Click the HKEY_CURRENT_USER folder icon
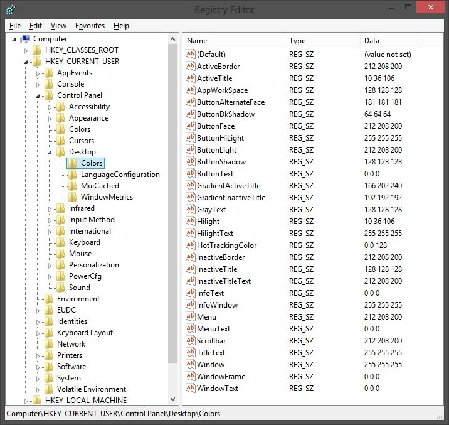The image size is (449, 425). [36, 62]
